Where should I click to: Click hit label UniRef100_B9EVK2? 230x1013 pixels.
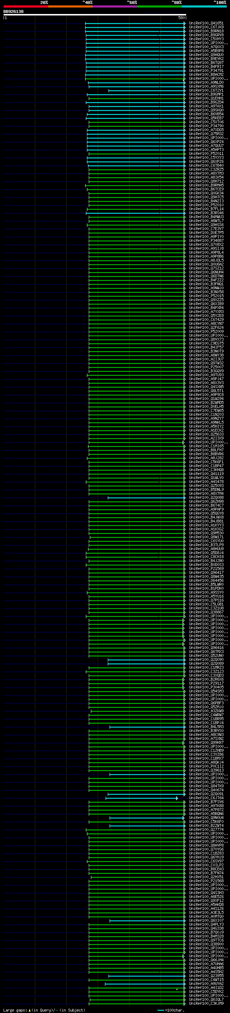[206, 59]
